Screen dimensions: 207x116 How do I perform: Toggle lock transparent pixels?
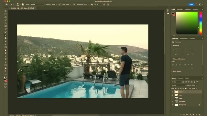tap(176, 88)
